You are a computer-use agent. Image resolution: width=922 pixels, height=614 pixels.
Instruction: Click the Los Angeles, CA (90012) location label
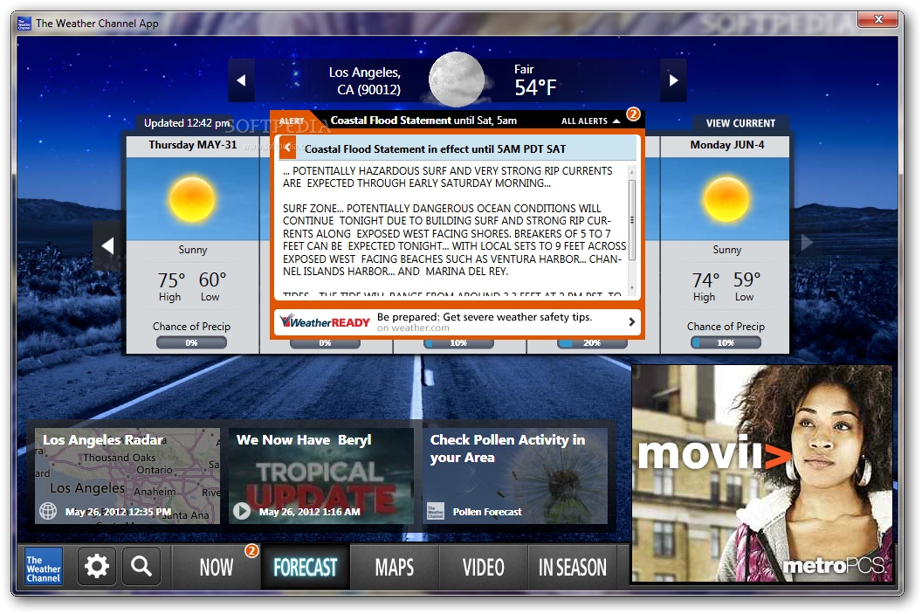coord(365,80)
